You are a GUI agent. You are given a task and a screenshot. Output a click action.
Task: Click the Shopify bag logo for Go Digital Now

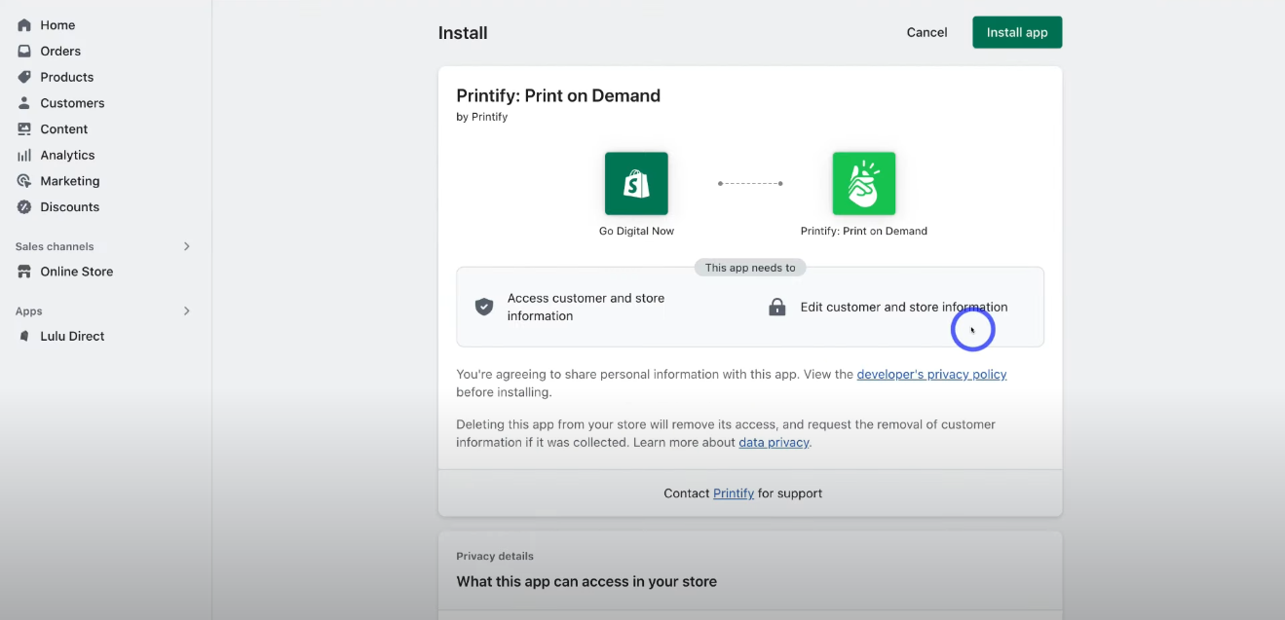636,183
